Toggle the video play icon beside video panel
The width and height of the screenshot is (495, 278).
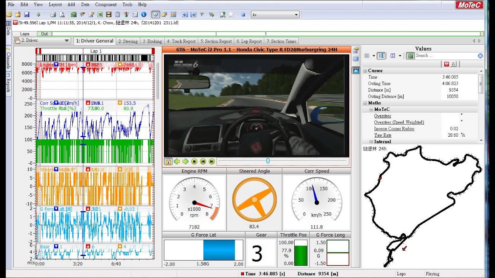355,70
